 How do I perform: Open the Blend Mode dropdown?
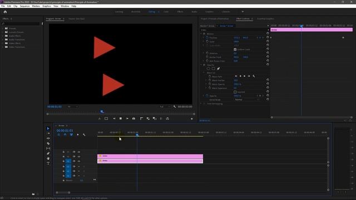247,100
